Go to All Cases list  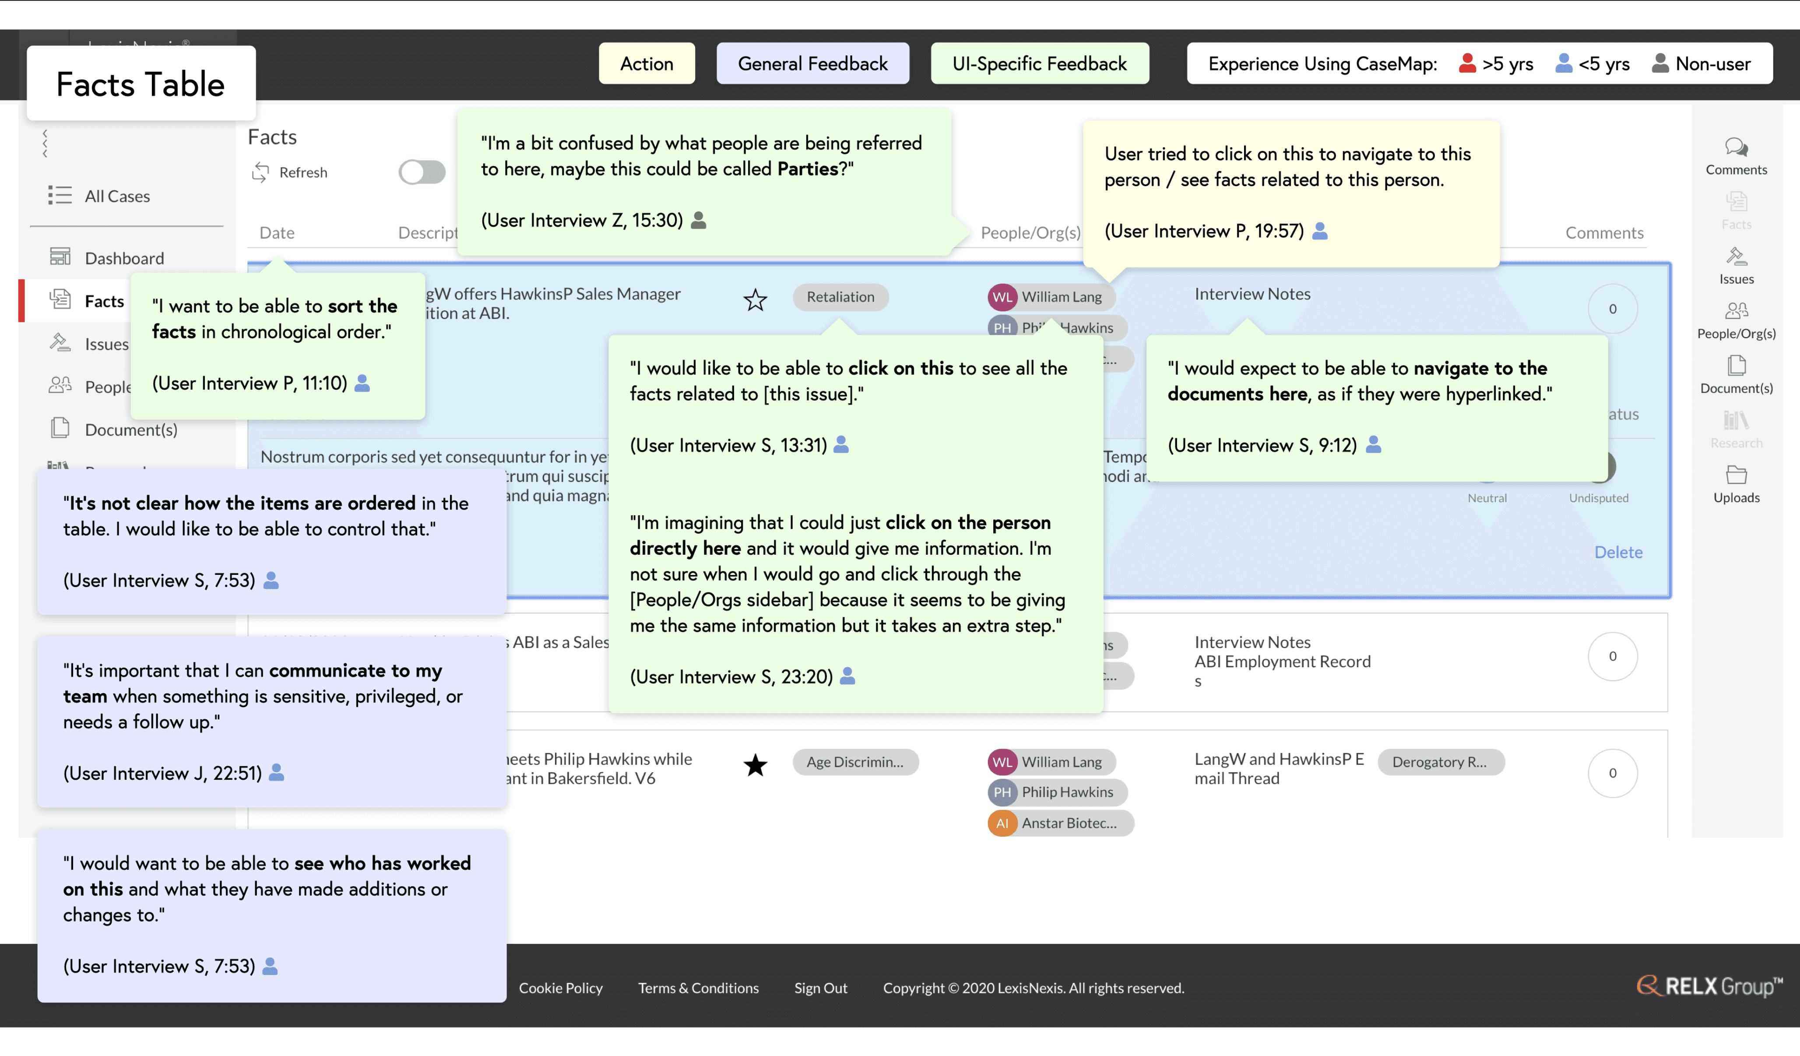tap(116, 196)
